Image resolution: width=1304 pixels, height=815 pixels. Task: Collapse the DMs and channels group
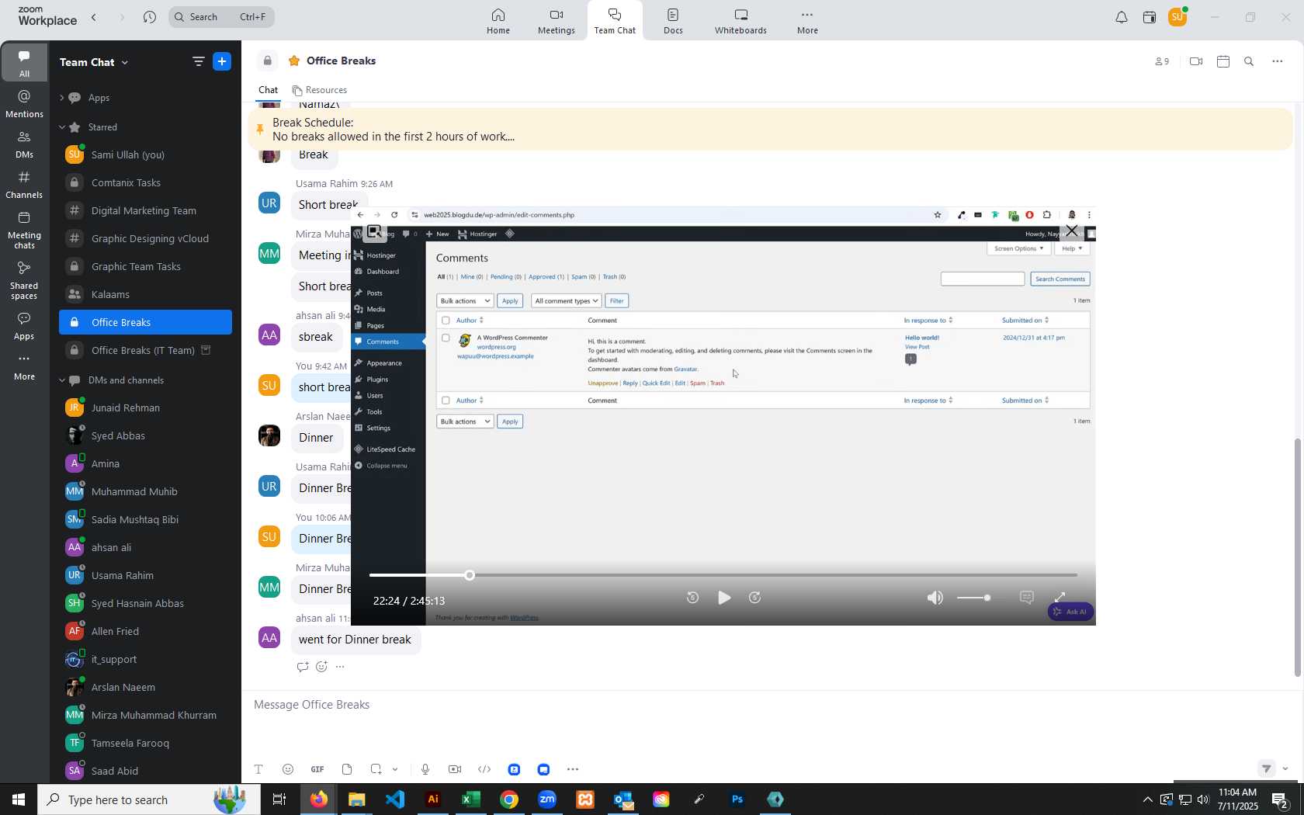click(x=61, y=380)
